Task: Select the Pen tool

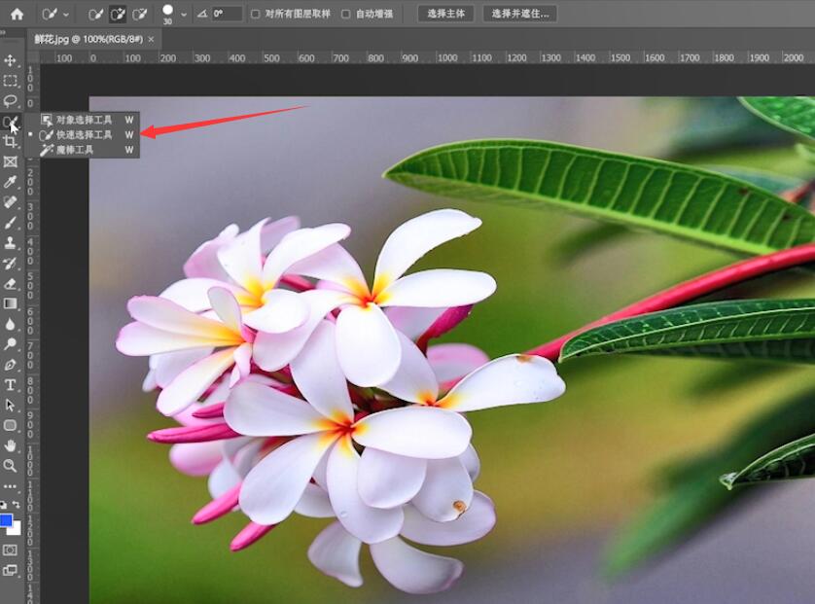Action: point(10,365)
